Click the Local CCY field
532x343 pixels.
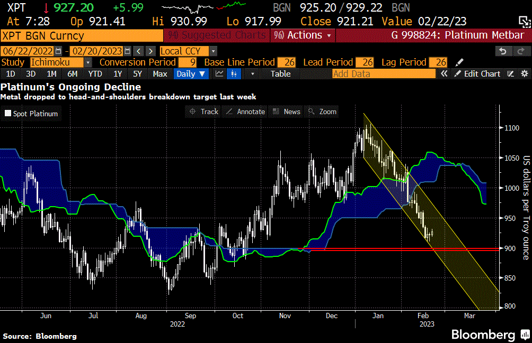[184, 51]
